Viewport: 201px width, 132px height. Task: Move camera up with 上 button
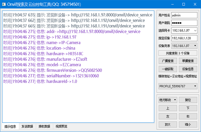click(168, 108)
